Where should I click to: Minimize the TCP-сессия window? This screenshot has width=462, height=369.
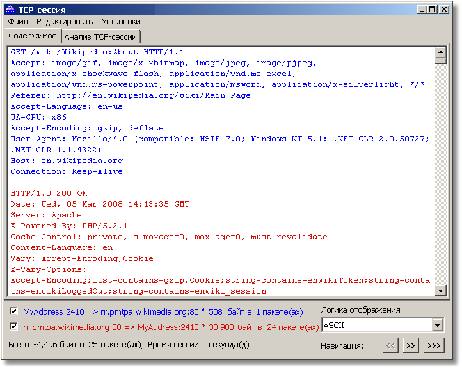pos(422,10)
